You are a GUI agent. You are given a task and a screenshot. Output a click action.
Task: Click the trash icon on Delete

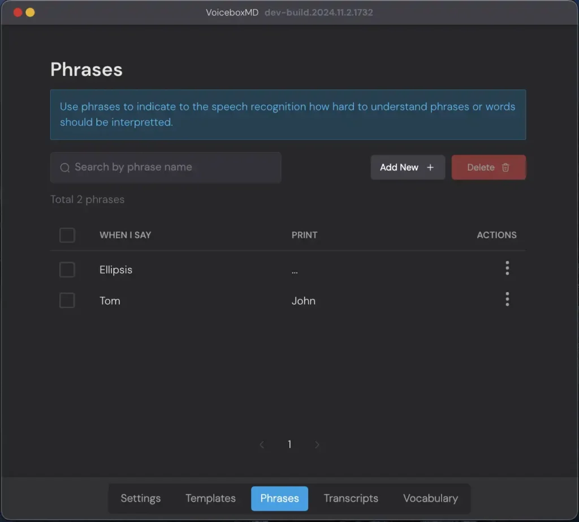pos(505,168)
